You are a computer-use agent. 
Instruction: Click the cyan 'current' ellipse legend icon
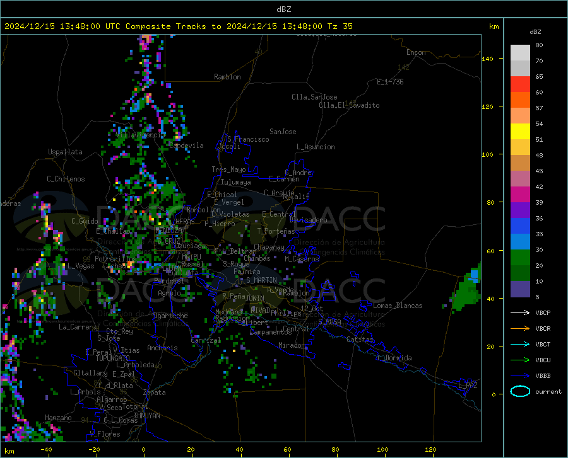point(520,391)
